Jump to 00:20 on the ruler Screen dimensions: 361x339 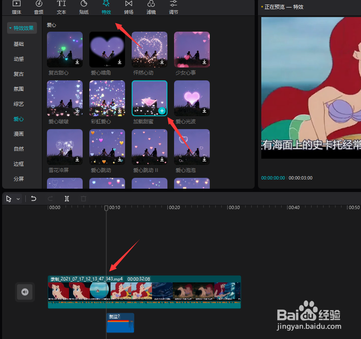click(x=174, y=207)
